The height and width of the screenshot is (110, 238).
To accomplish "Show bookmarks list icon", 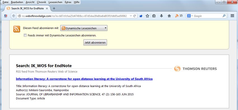I will pyautogui.click(x=154, y=16).
